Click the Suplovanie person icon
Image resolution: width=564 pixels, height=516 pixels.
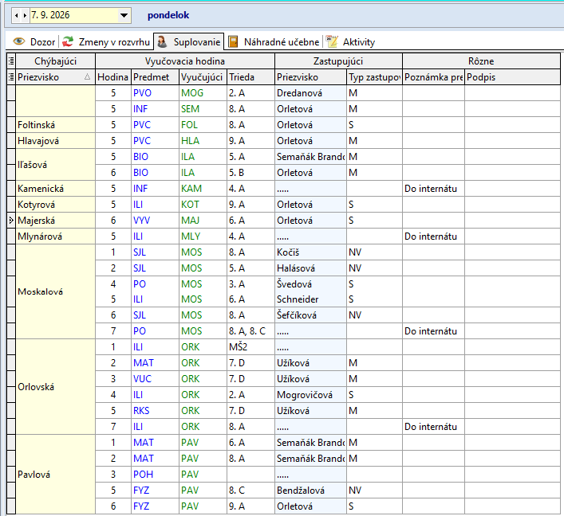click(x=162, y=41)
